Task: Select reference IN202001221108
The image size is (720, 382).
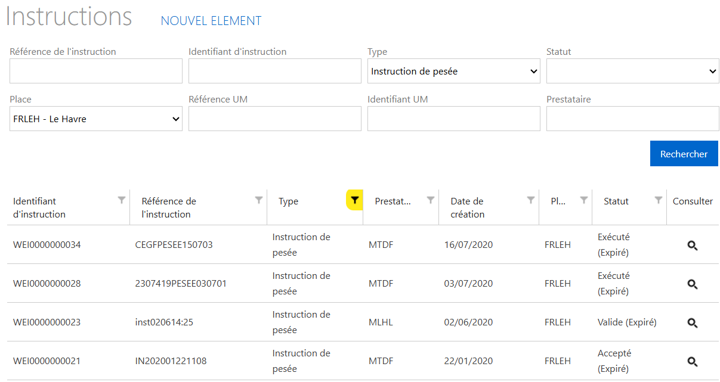Action: (x=171, y=361)
